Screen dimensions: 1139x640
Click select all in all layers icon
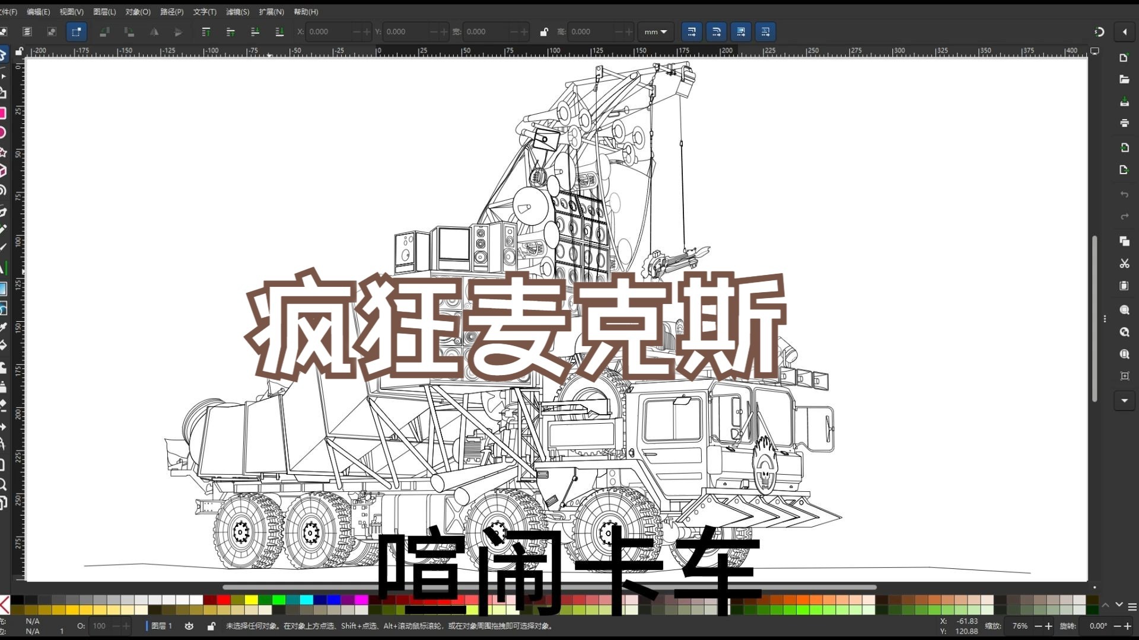click(x=27, y=32)
